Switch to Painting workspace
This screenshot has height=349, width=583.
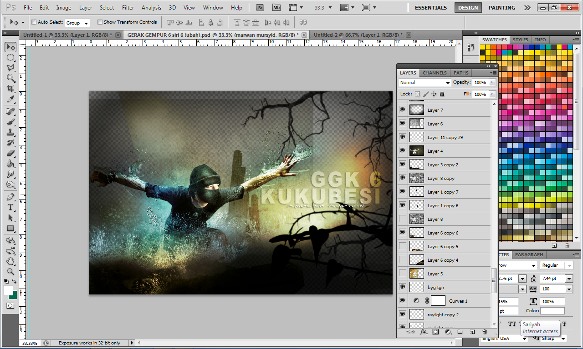point(501,8)
